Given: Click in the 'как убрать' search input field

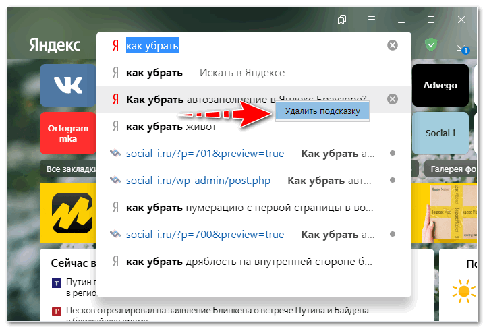Looking at the screenshot, I should 254,45.
